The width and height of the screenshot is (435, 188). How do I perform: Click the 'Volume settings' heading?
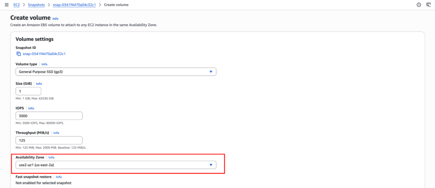pos(34,39)
